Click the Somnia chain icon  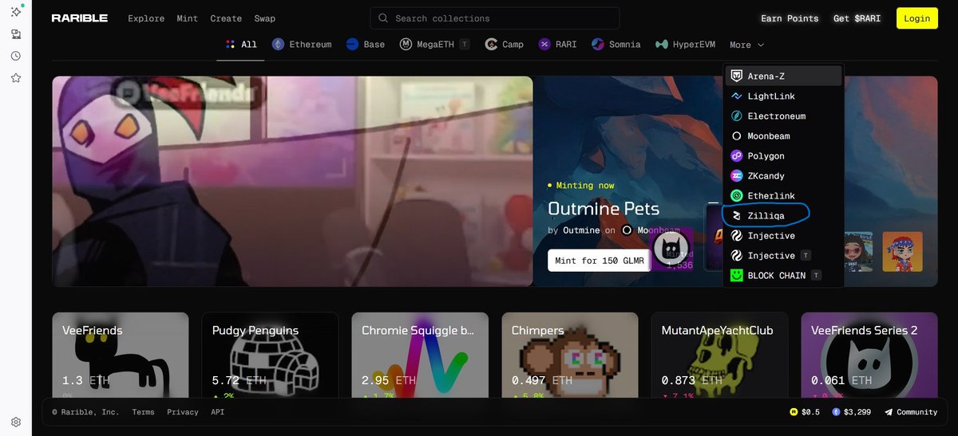click(x=597, y=45)
